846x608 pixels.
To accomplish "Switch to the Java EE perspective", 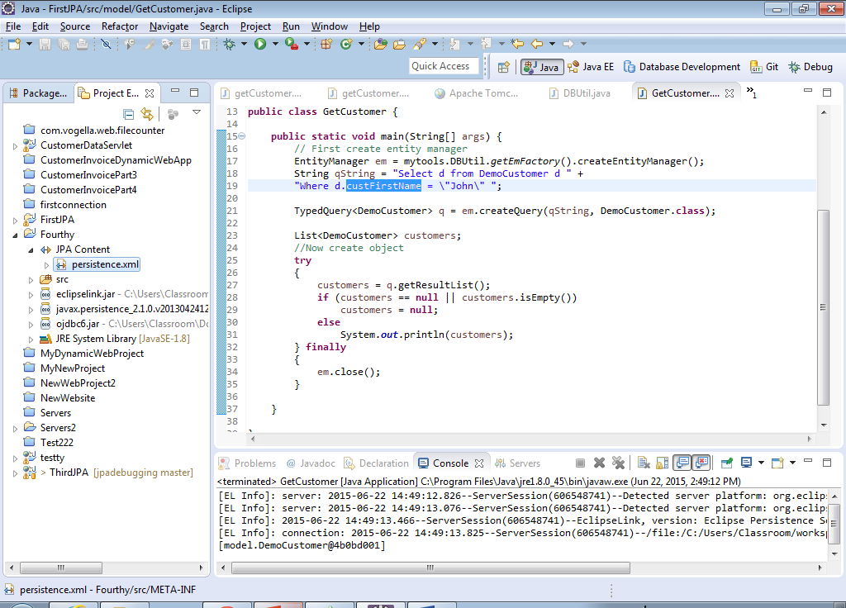I will (590, 67).
